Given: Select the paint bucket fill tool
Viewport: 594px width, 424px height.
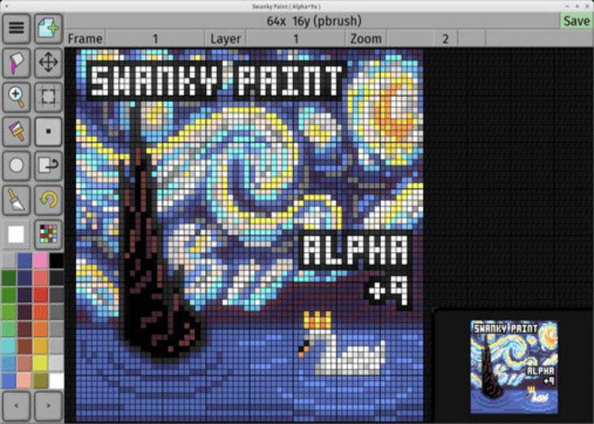Looking at the screenshot, I should [16, 62].
